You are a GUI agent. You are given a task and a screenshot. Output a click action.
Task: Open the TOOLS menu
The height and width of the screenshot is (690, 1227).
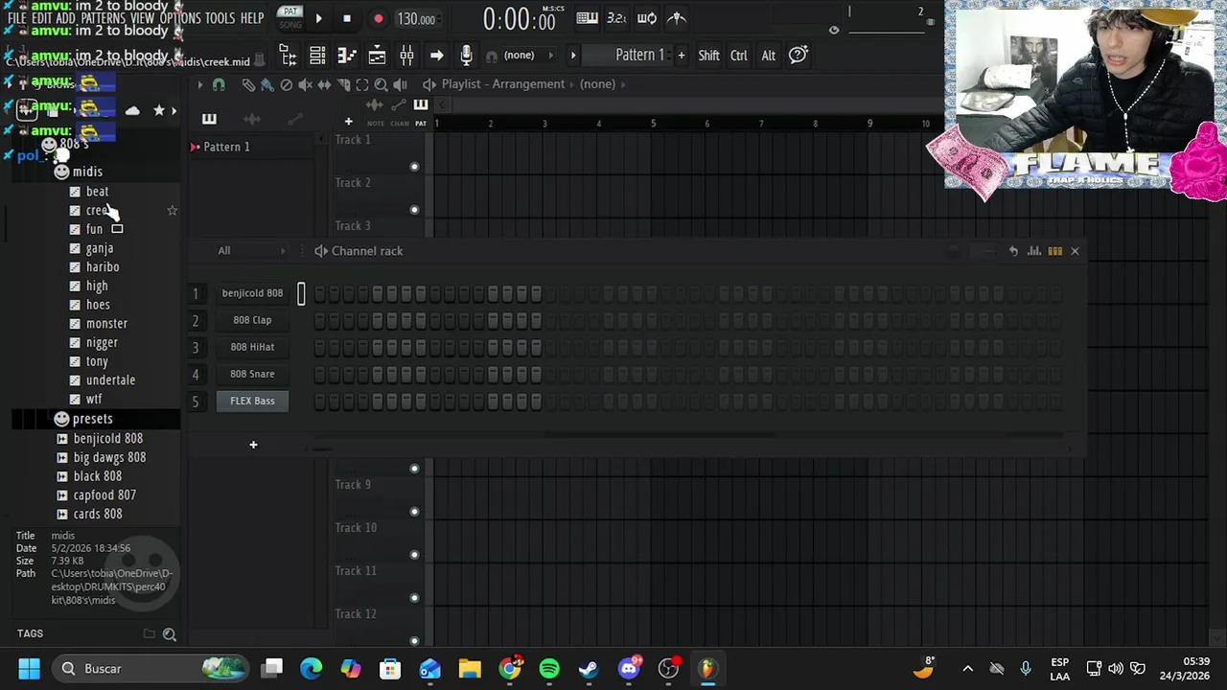220,18
